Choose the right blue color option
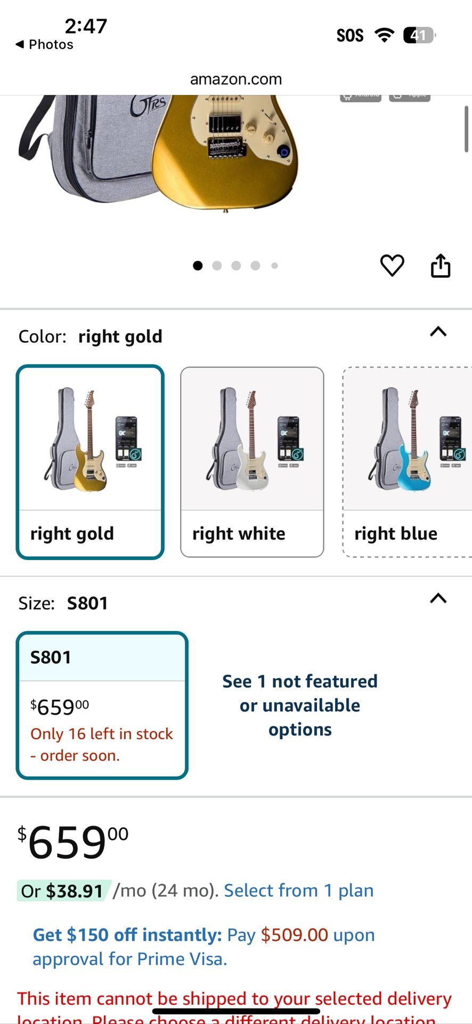Viewport: 472px width, 1024px height. tap(408, 462)
